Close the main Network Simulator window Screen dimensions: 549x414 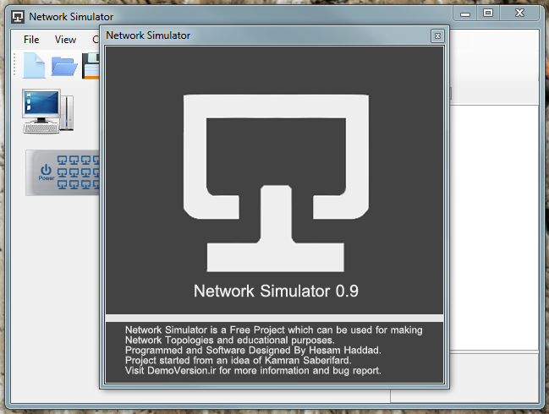(520, 13)
